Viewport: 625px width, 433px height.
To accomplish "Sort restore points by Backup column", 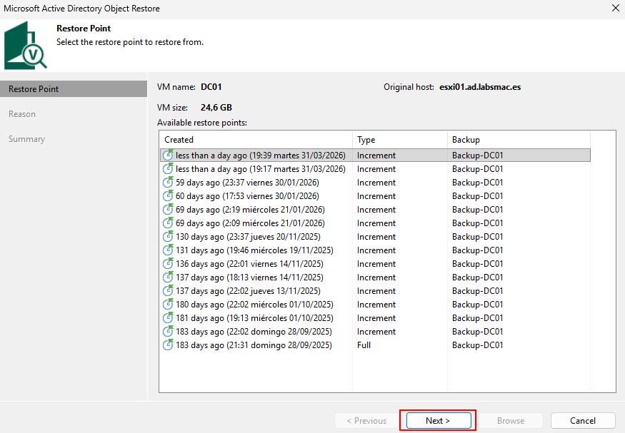I will tap(518, 140).
